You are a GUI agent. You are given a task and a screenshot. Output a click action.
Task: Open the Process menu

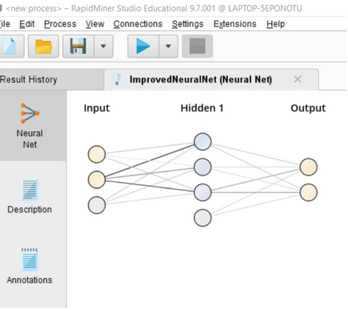point(60,24)
